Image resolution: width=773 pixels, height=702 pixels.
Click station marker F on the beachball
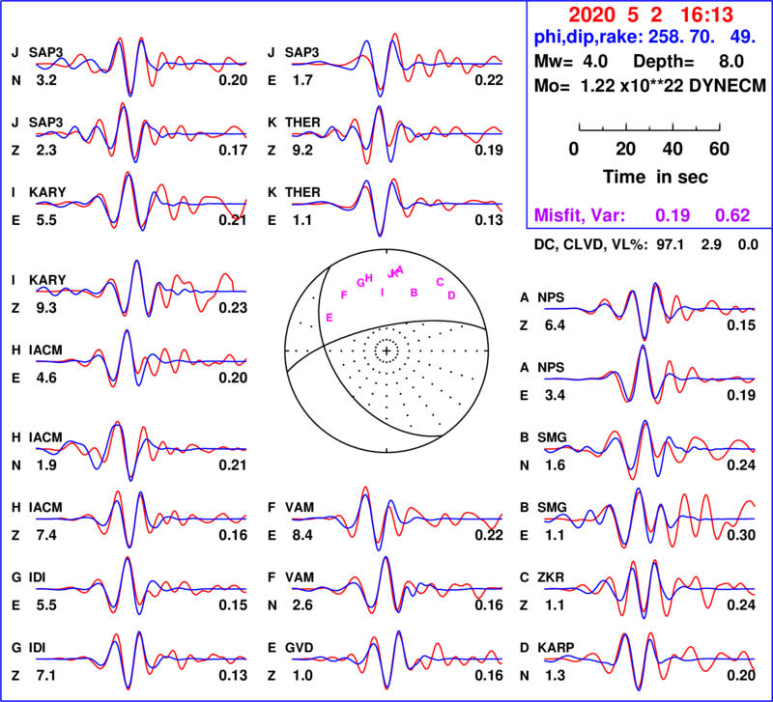344,295
